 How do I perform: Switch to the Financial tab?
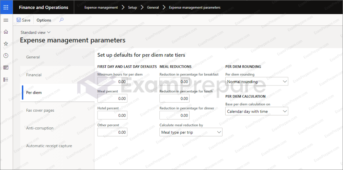[x=57, y=75]
